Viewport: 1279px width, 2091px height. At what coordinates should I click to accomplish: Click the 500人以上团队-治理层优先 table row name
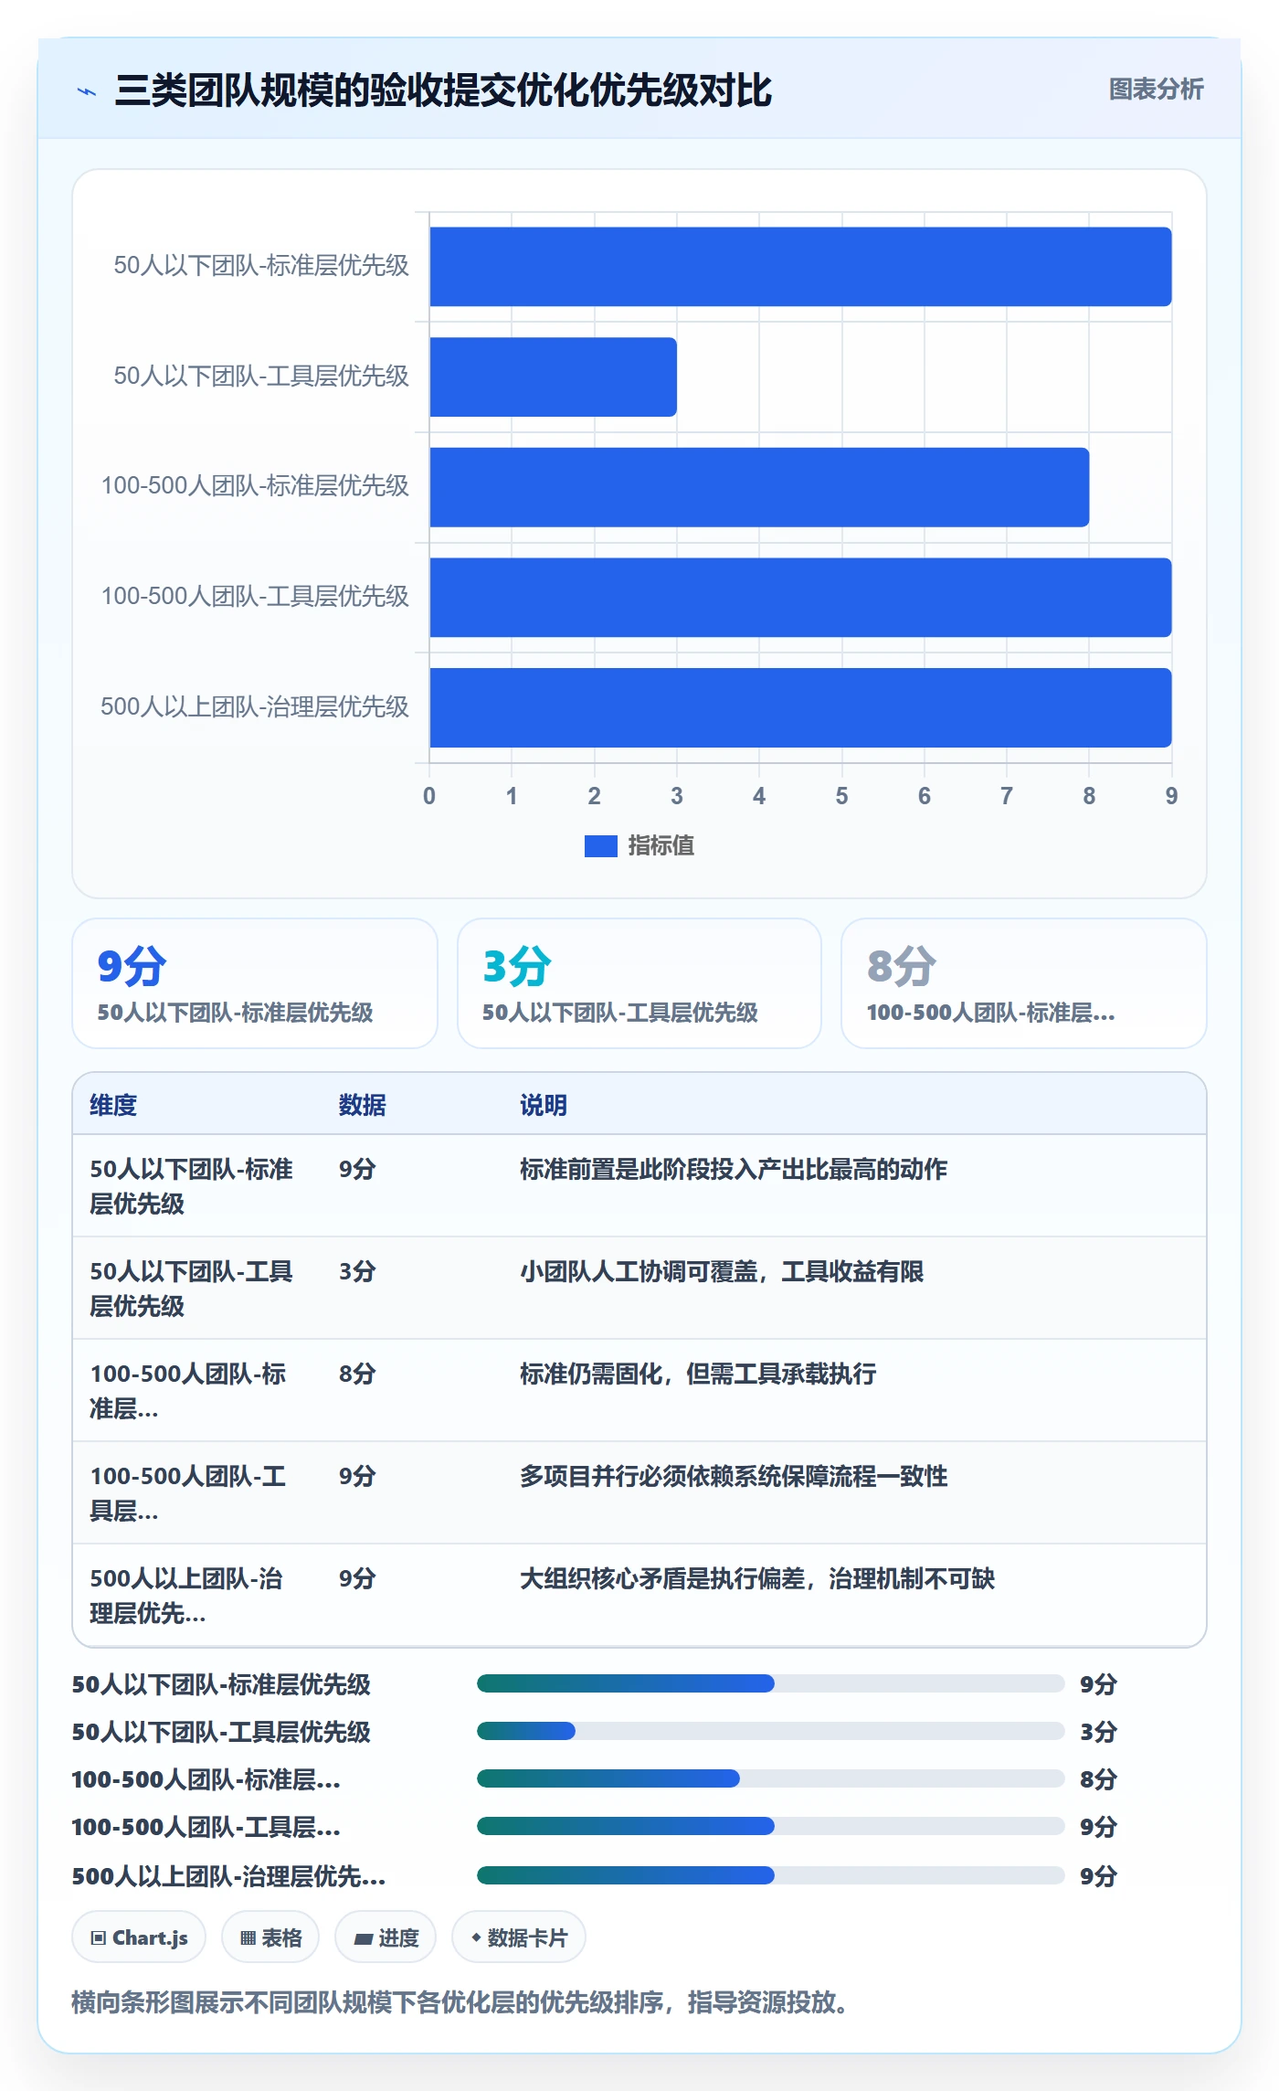coord(186,1596)
